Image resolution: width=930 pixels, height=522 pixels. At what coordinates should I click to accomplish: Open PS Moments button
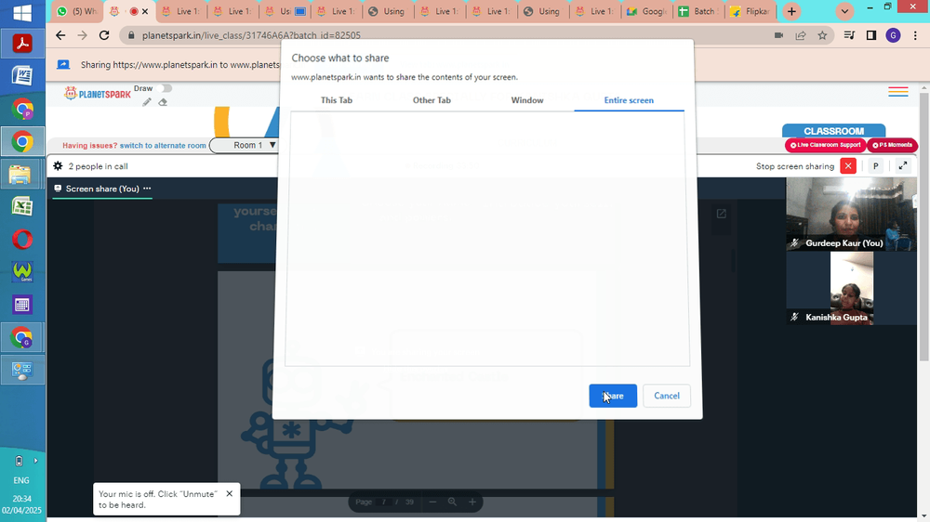[892, 145]
